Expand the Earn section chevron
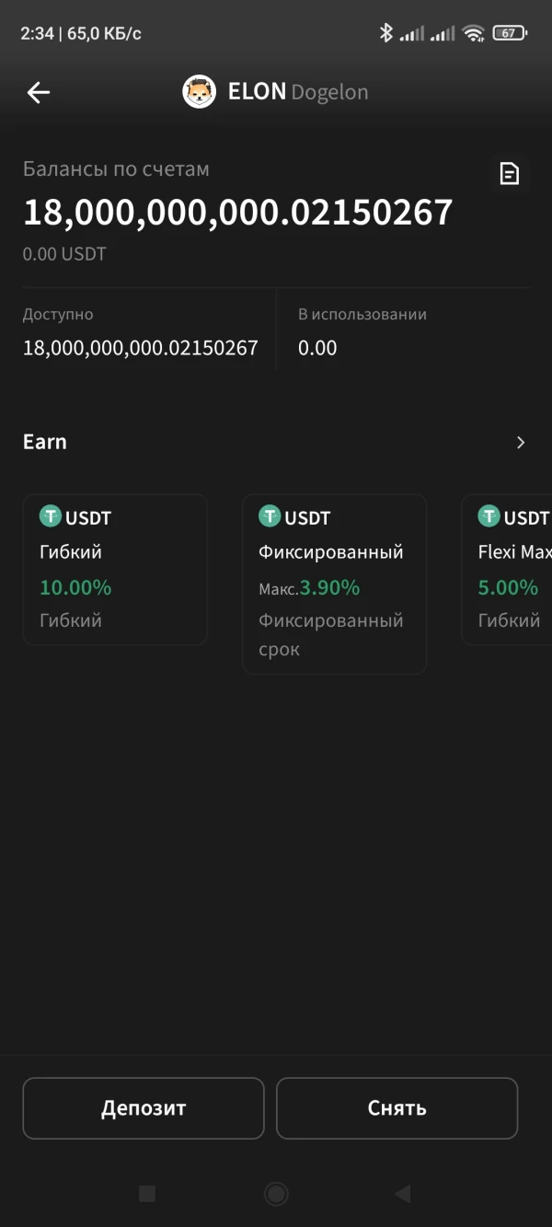The width and height of the screenshot is (552, 1227). point(521,443)
